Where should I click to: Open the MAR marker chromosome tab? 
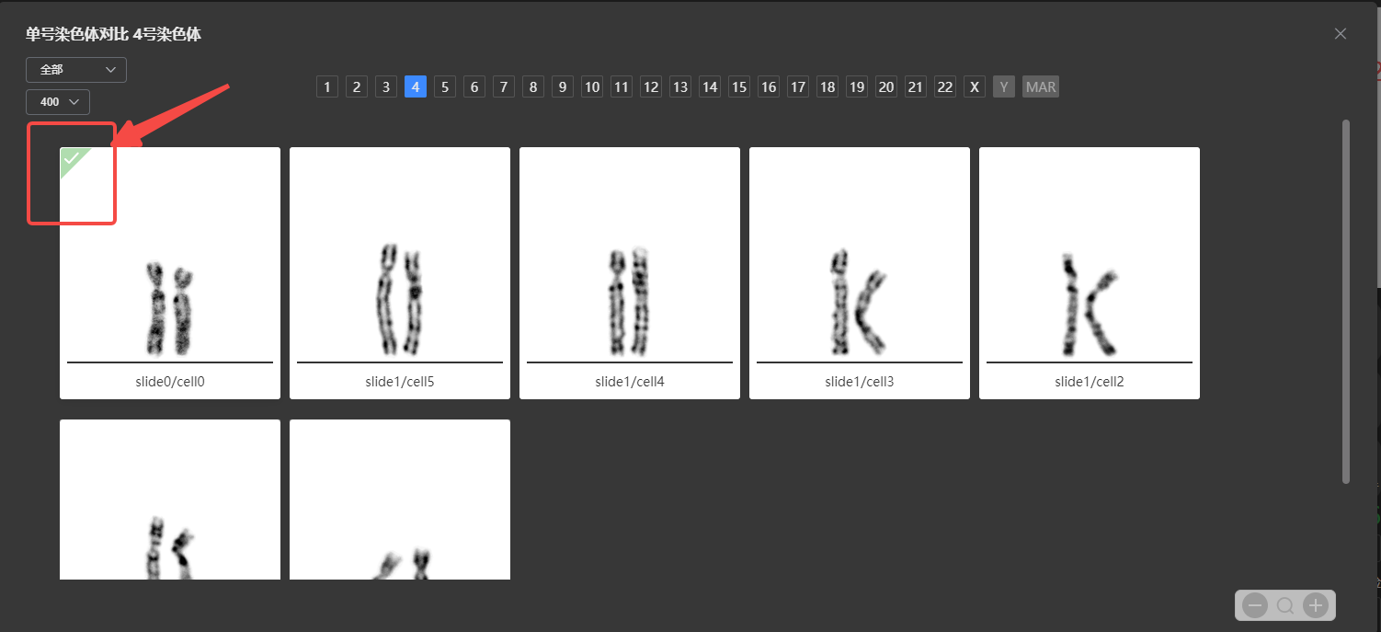click(x=1041, y=87)
